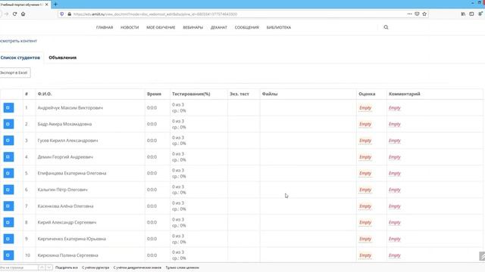Viewport: 485px width, 272px height.
Task: Toggle 'С учётом диакритических знаков' option
Action: coord(137,267)
